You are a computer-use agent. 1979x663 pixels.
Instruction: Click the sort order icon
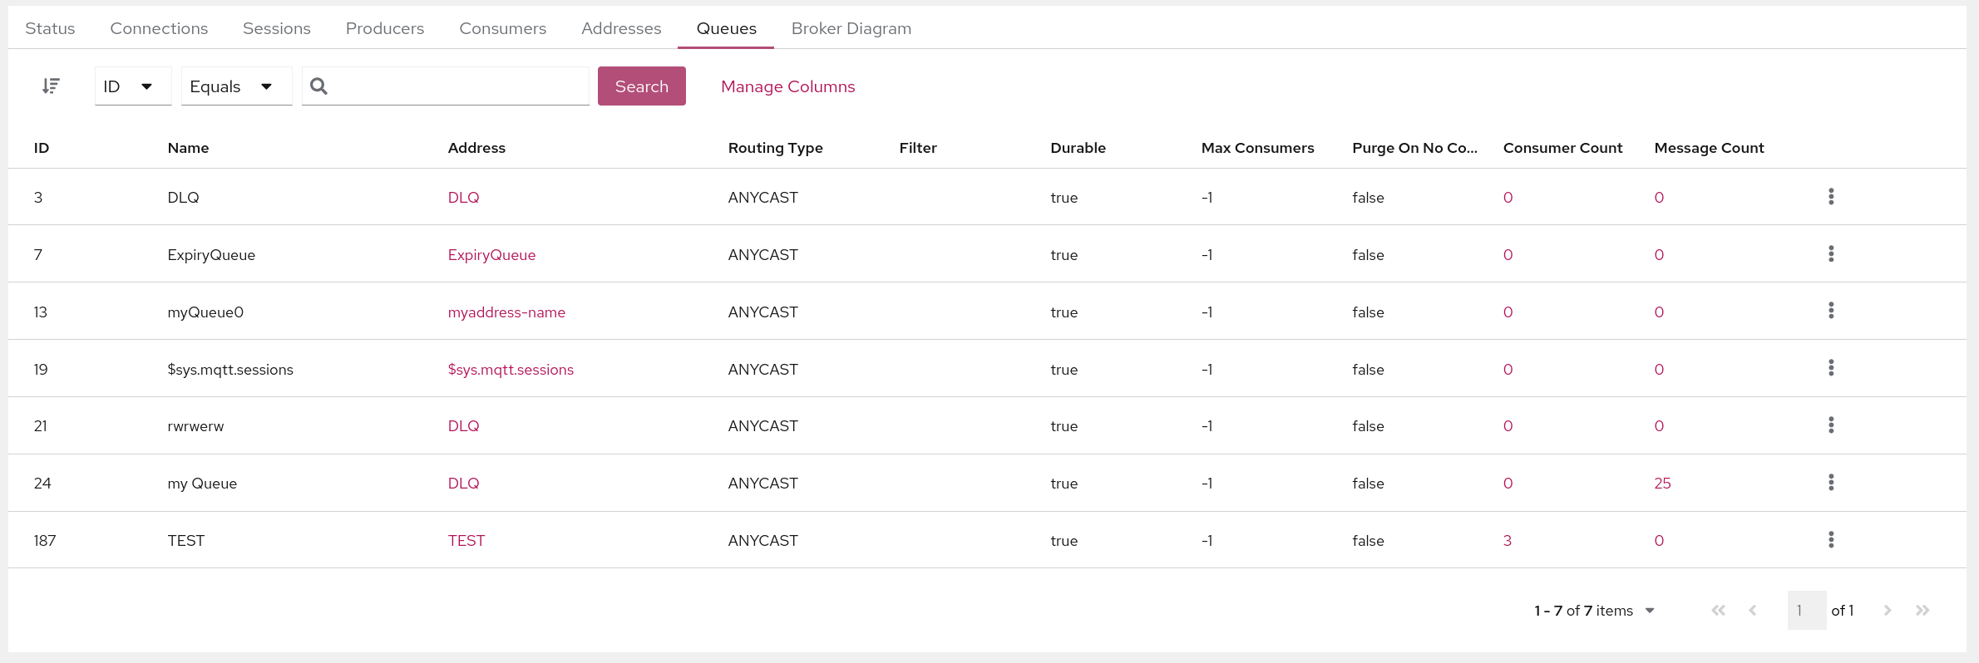click(x=51, y=86)
